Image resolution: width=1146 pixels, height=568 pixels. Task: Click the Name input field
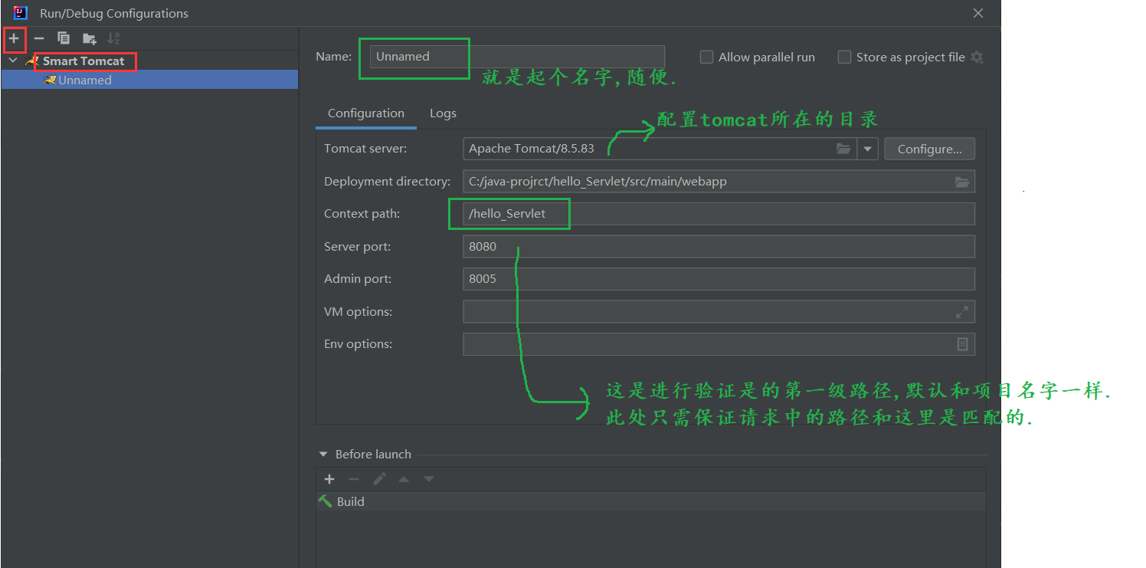point(517,57)
